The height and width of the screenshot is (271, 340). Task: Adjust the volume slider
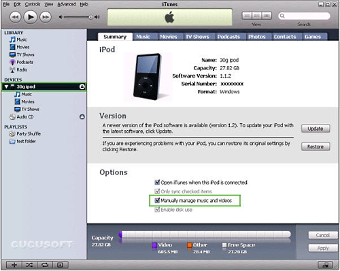tap(77, 17)
